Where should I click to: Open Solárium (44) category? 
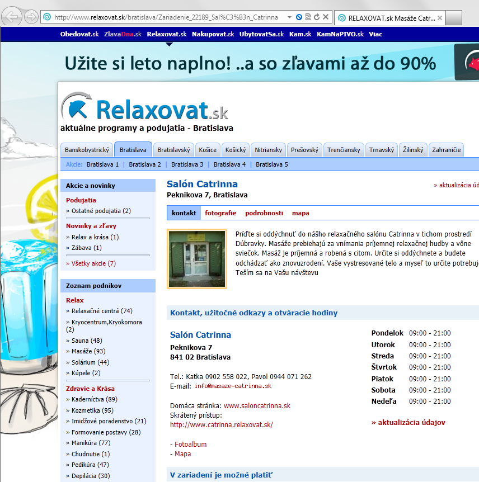coord(91,362)
